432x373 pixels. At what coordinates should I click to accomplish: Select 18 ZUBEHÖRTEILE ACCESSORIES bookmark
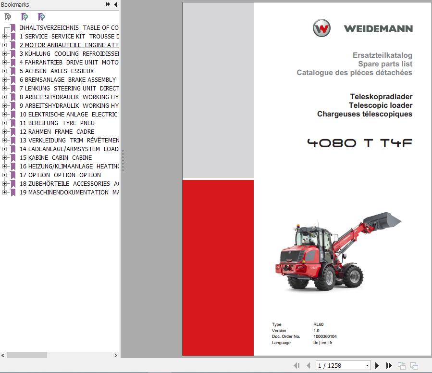(69, 183)
